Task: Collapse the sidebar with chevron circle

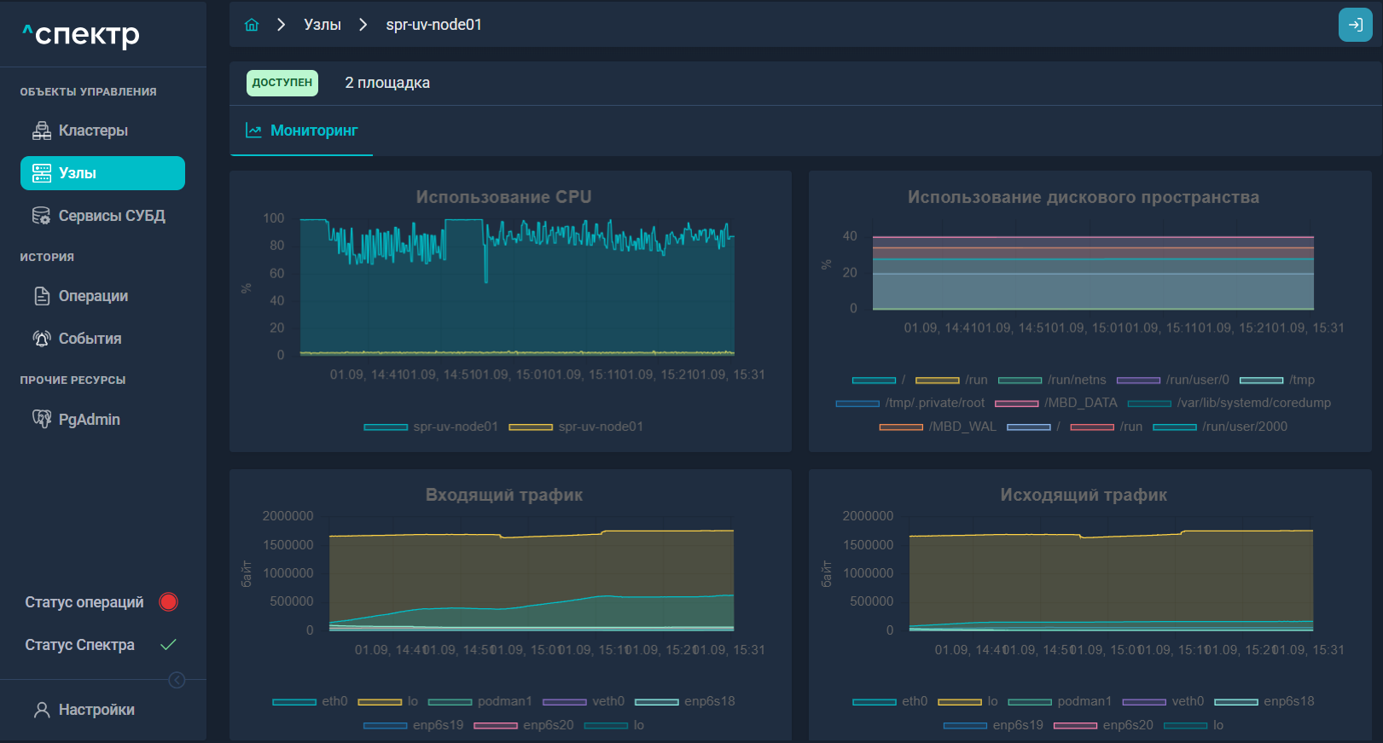Action: (x=177, y=680)
